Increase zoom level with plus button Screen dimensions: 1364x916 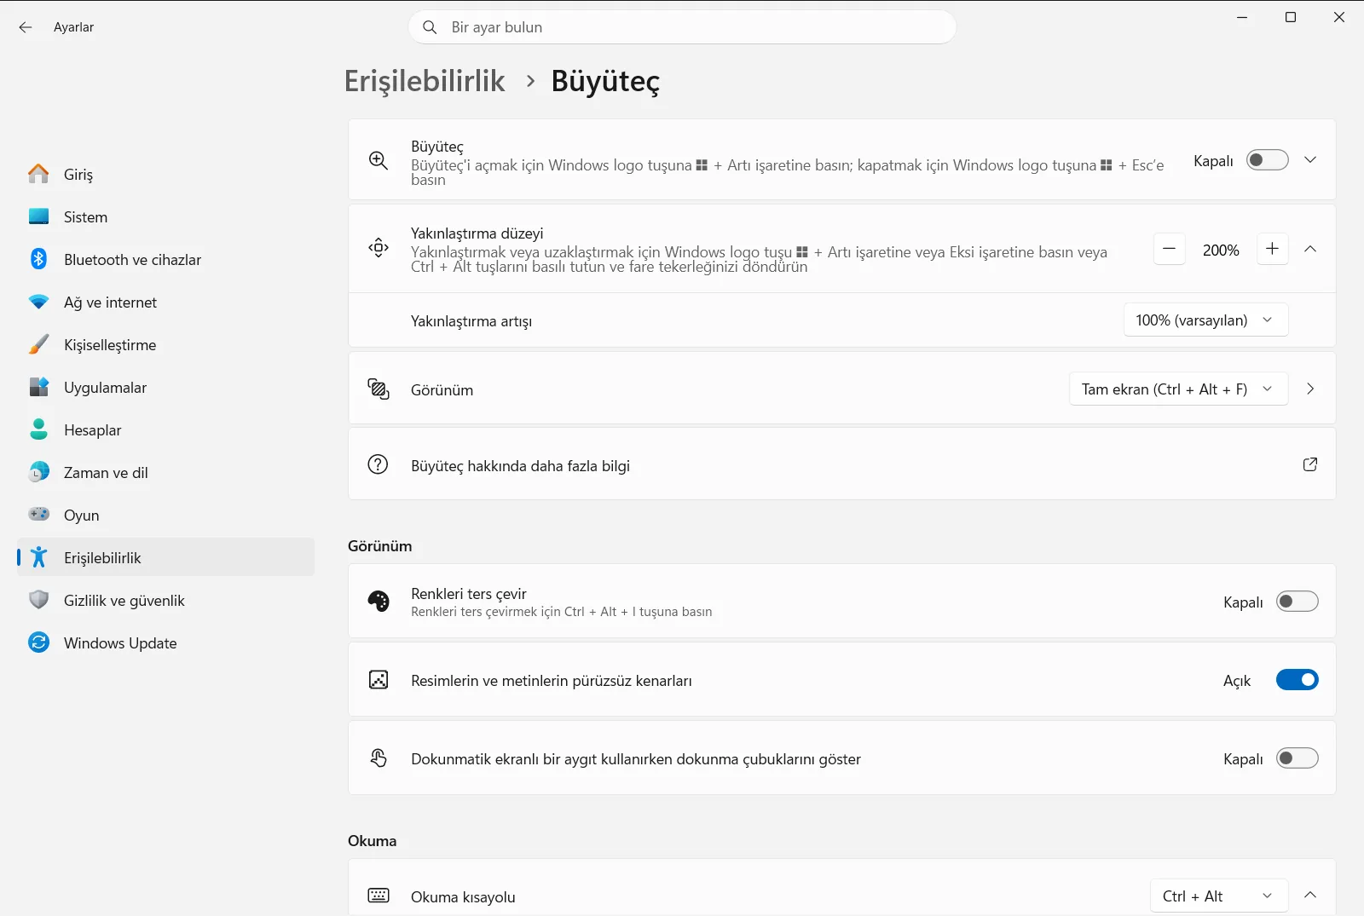1272,249
